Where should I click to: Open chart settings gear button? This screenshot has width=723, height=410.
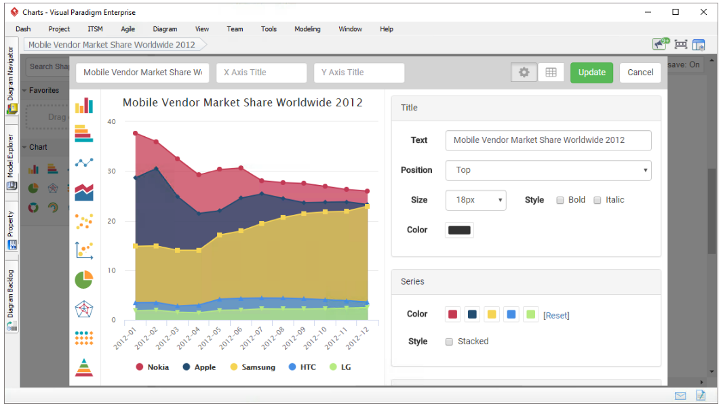tap(524, 73)
